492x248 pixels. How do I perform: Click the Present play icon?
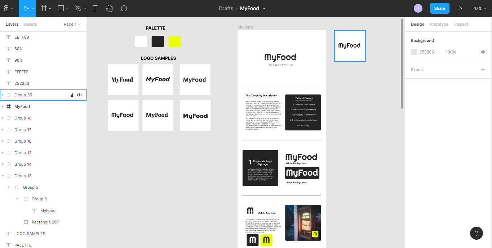pyautogui.click(x=460, y=8)
